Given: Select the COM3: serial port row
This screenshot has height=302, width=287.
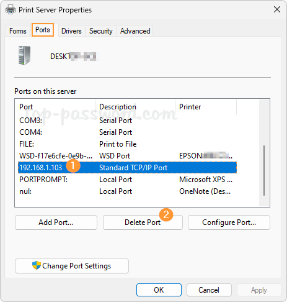Looking at the screenshot, I should point(127,121).
